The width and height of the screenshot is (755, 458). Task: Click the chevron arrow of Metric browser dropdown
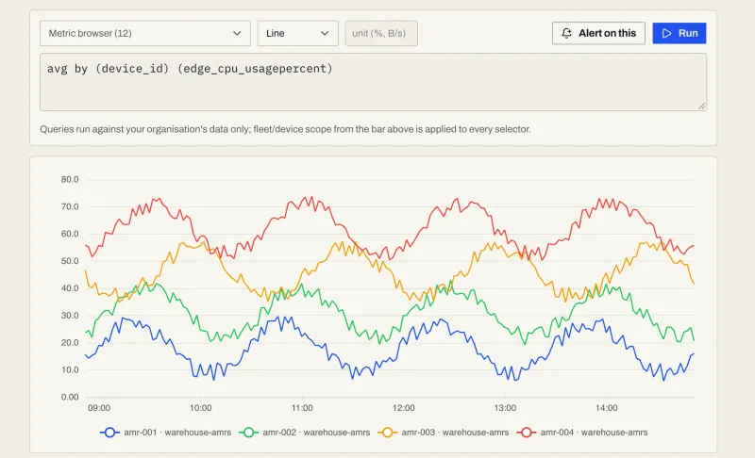237,33
